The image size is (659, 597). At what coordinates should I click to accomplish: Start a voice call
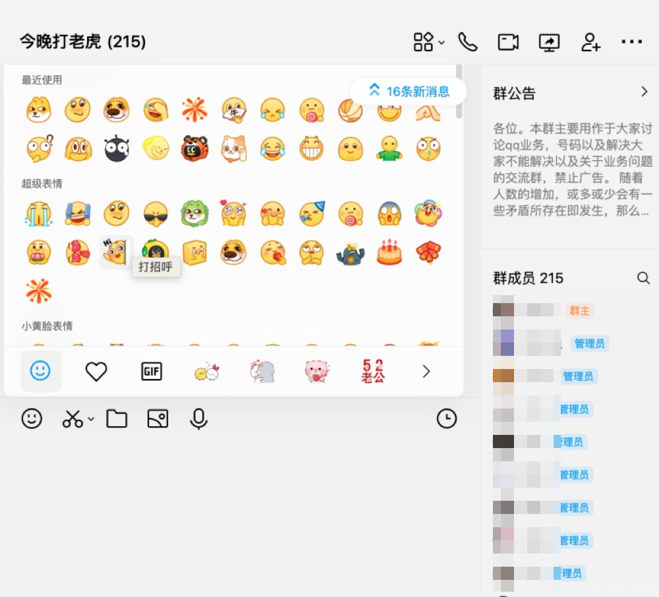click(468, 42)
